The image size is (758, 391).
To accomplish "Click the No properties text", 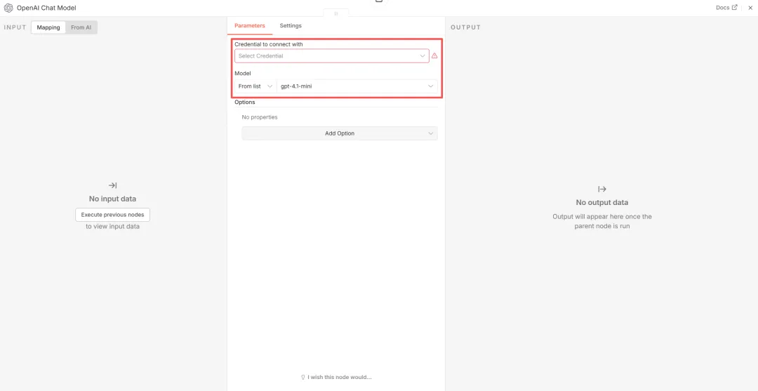I will coord(260,117).
